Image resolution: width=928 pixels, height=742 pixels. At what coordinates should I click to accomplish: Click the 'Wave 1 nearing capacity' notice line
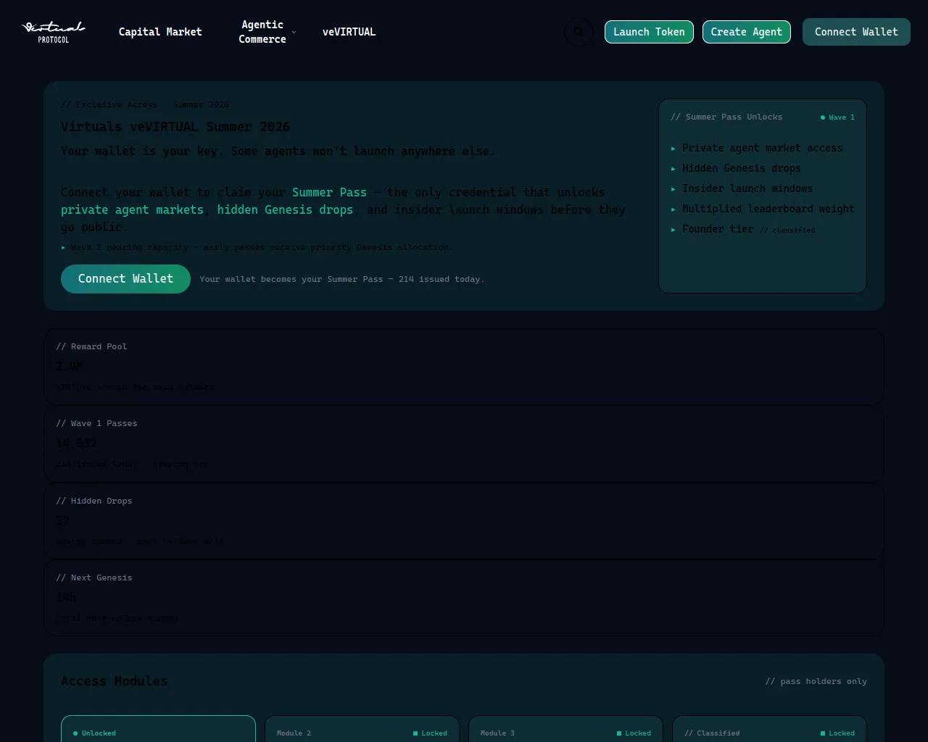pos(257,247)
